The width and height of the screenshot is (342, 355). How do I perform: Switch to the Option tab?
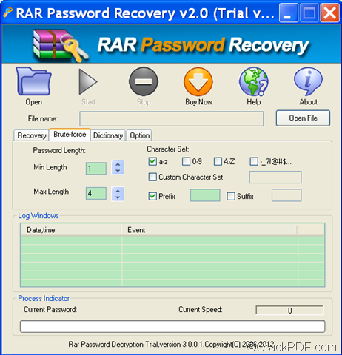(x=139, y=135)
